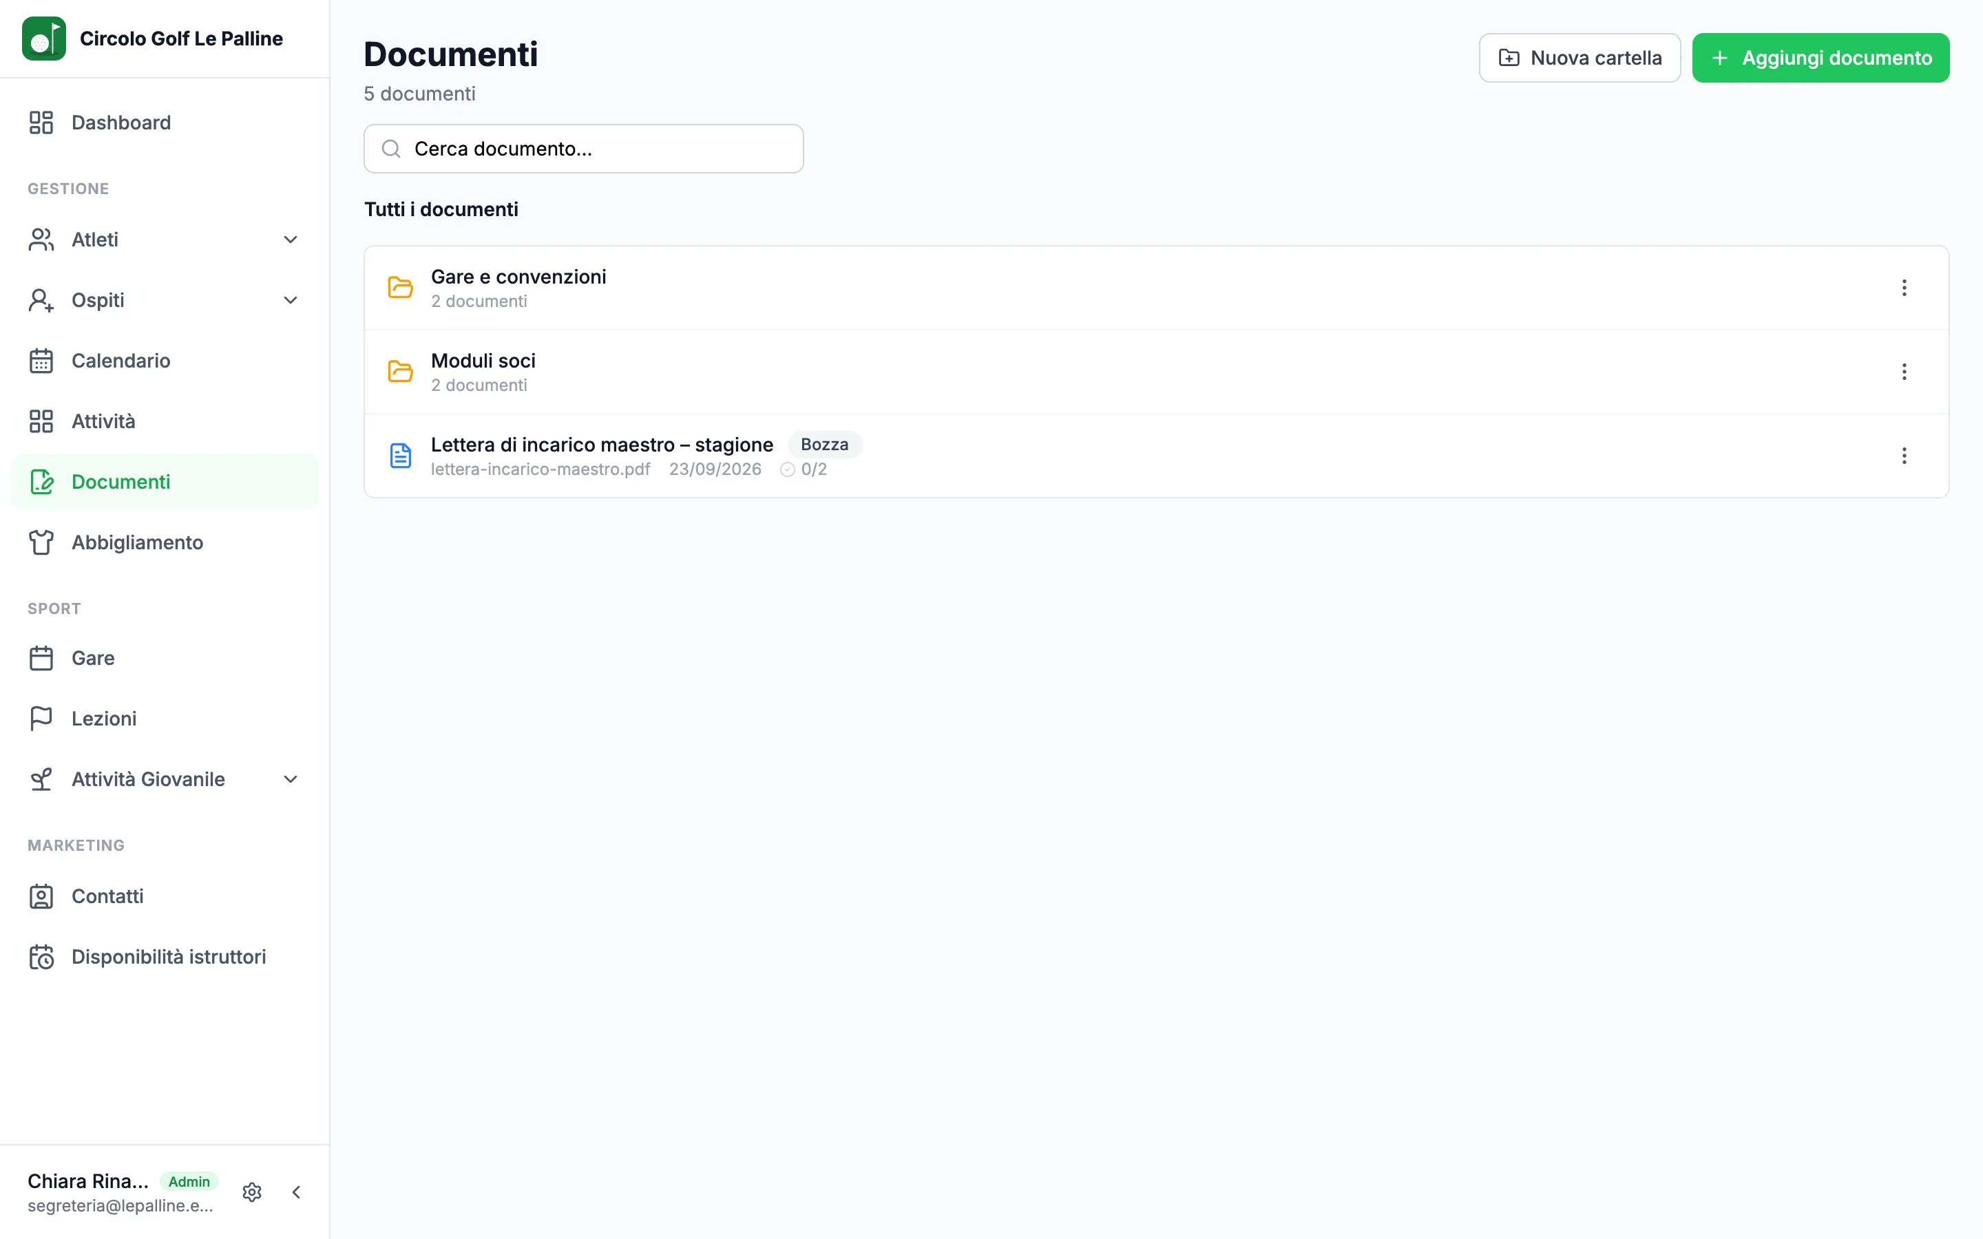Open the Gare e convenzioni folder
The width and height of the screenshot is (1983, 1239).
1156,288
